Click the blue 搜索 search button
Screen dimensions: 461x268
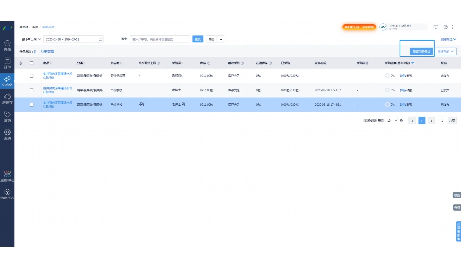click(x=197, y=39)
